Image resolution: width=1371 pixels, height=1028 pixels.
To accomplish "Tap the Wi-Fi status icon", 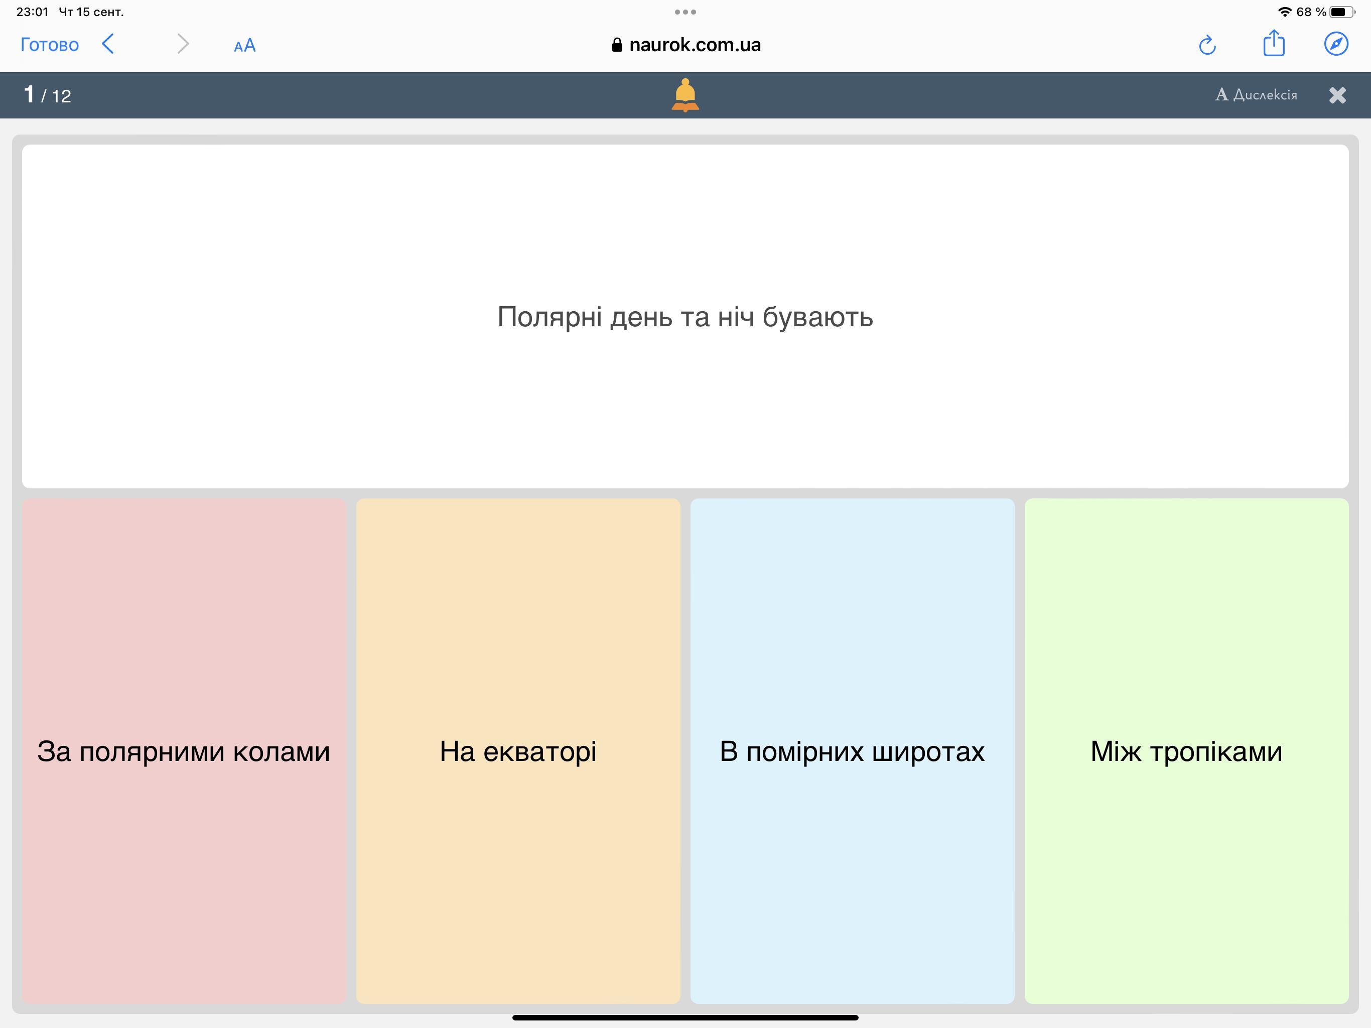I will click(x=1286, y=12).
